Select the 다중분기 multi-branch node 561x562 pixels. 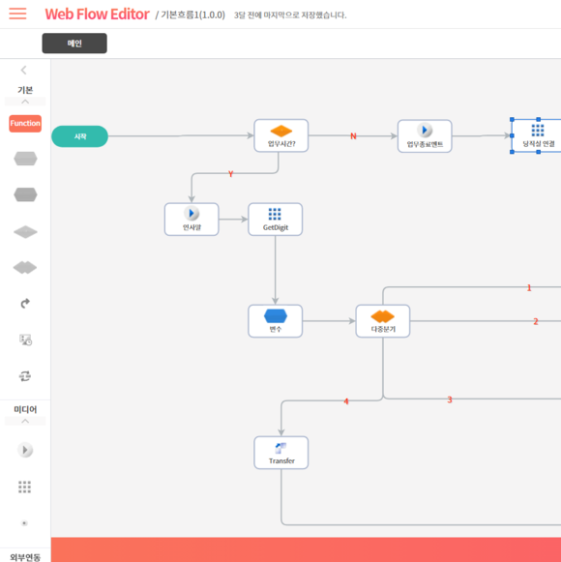(x=383, y=321)
